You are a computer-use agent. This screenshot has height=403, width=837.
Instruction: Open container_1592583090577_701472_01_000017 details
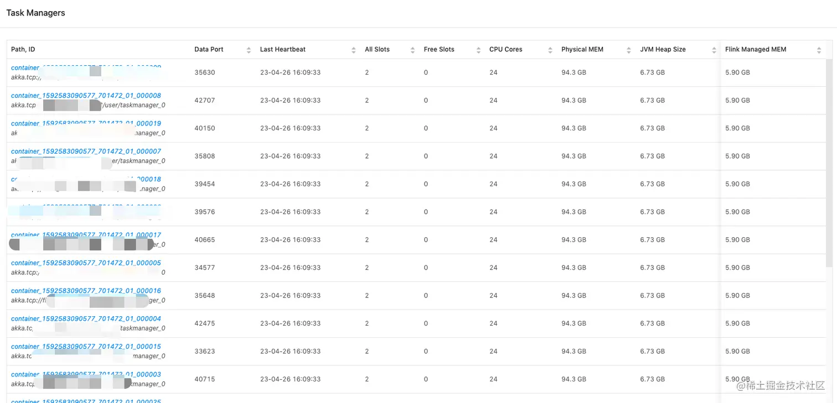[x=85, y=235]
